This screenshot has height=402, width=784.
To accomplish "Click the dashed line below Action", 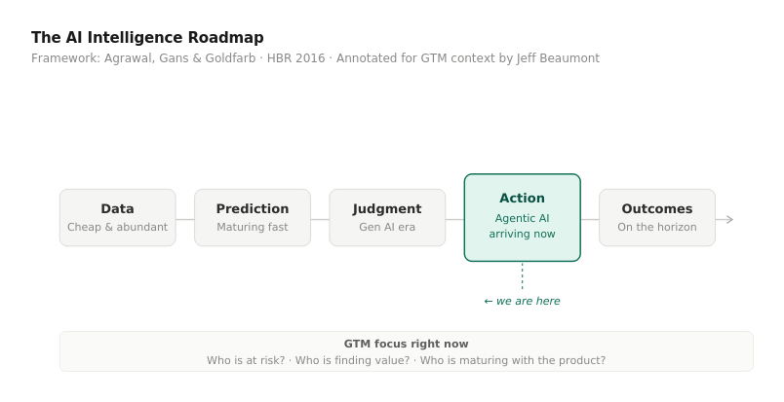I will click(x=522, y=275).
